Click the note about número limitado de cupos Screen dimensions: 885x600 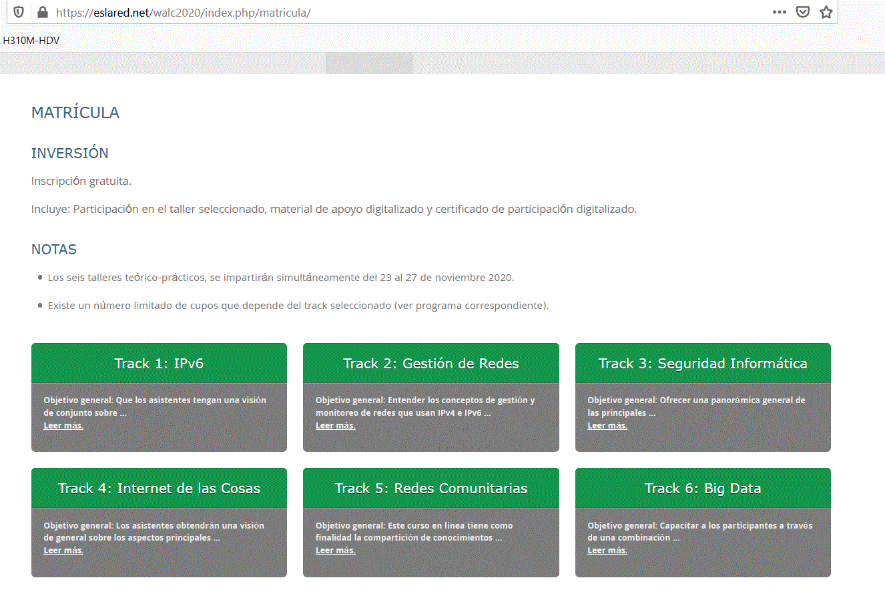[x=298, y=306]
